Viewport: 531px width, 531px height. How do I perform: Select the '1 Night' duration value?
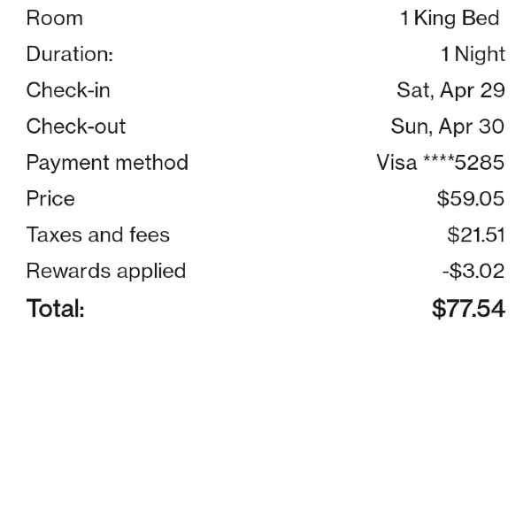pyautogui.click(x=473, y=54)
